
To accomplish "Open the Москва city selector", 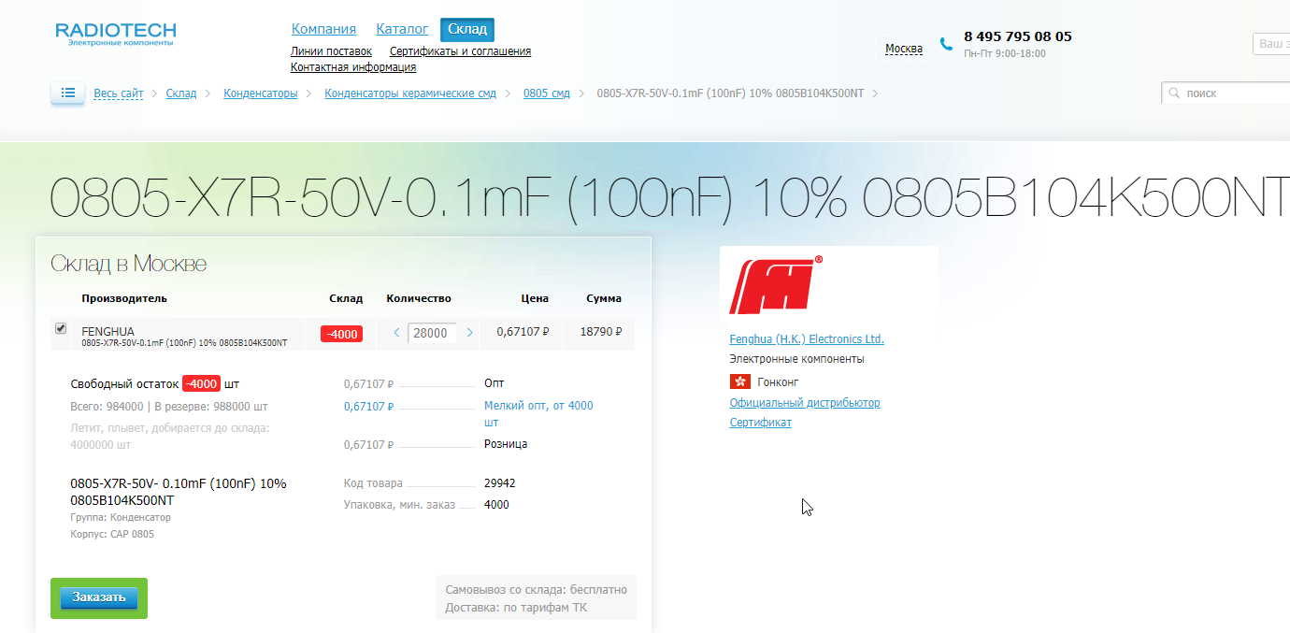I will pyautogui.click(x=903, y=49).
